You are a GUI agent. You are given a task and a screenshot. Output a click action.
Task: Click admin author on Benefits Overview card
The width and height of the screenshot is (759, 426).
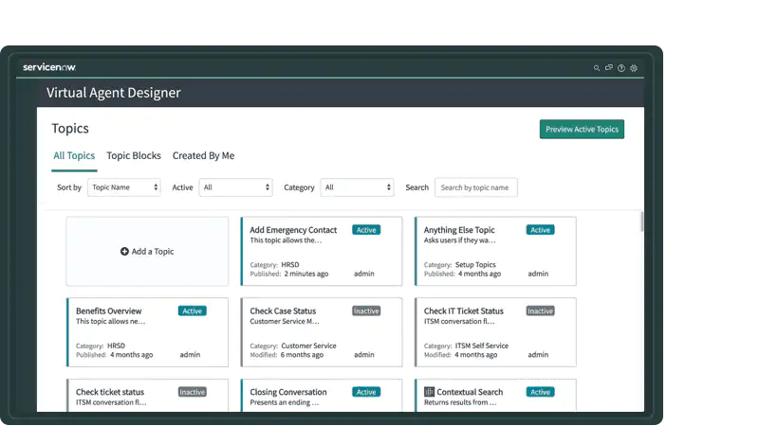pos(190,354)
